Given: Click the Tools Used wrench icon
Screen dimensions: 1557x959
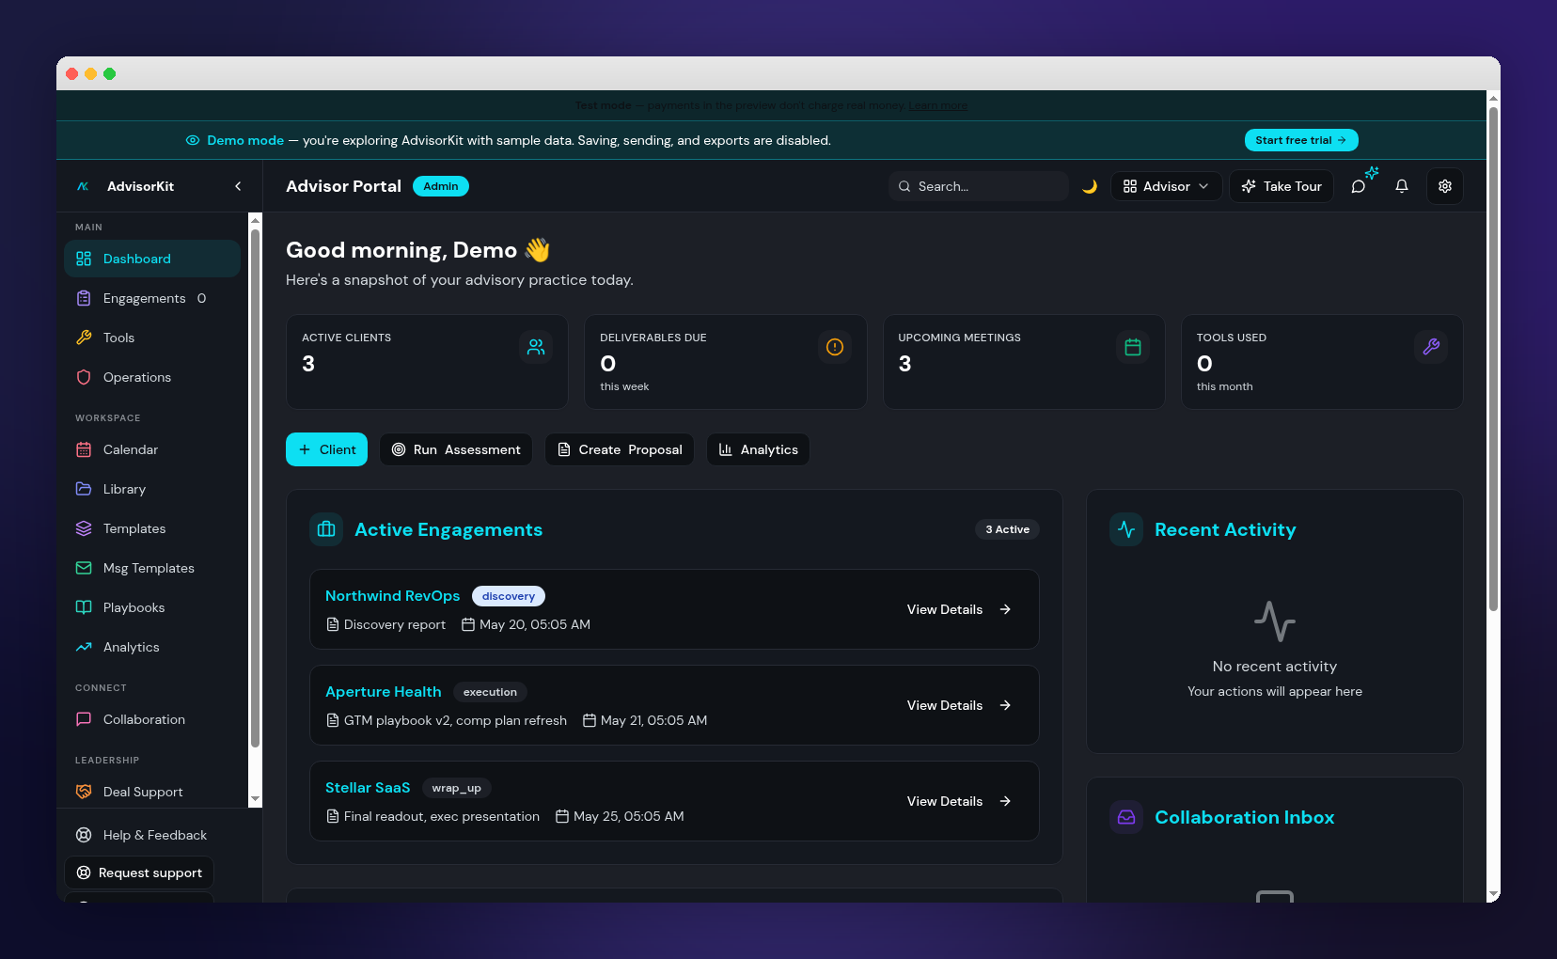Looking at the screenshot, I should [1431, 347].
